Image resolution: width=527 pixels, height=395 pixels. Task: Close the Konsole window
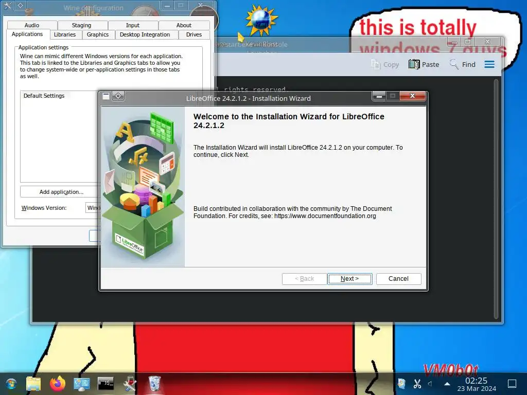click(x=488, y=42)
